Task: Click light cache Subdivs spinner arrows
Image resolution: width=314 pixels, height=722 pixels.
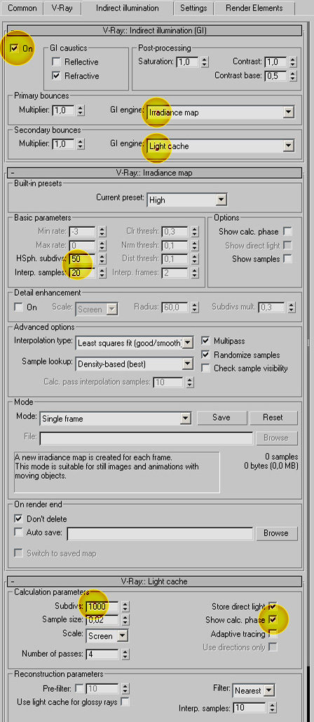Action: 125,606
